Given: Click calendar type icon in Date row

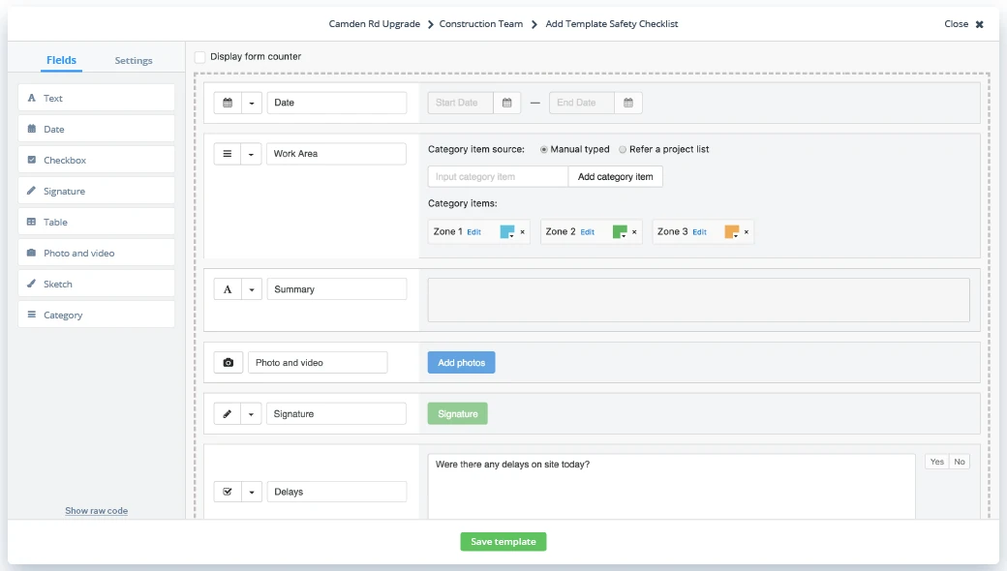Looking at the screenshot, I should click(x=228, y=103).
